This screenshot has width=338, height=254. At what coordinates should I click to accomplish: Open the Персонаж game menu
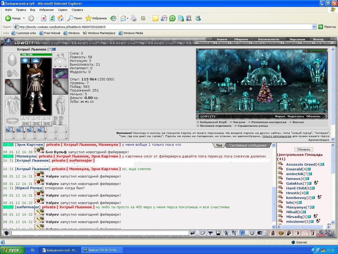point(297,39)
